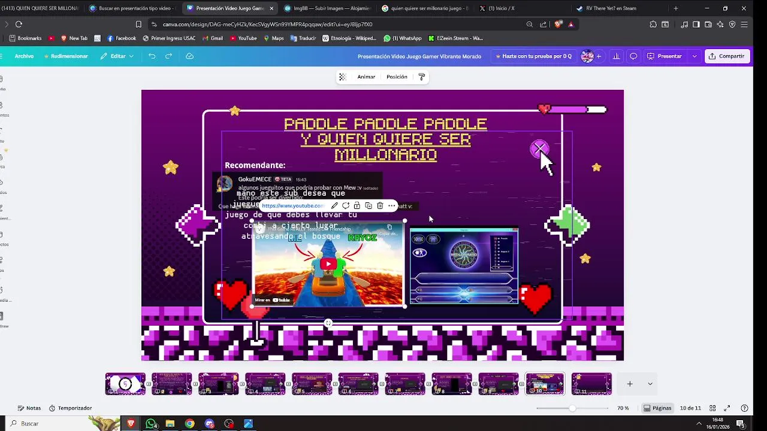This screenshot has height=431, width=767.
Task: Lock the selected element
Action: point(357,206)
